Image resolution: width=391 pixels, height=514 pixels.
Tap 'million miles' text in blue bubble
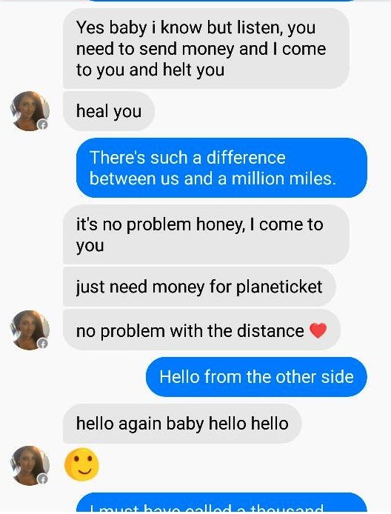284,178
